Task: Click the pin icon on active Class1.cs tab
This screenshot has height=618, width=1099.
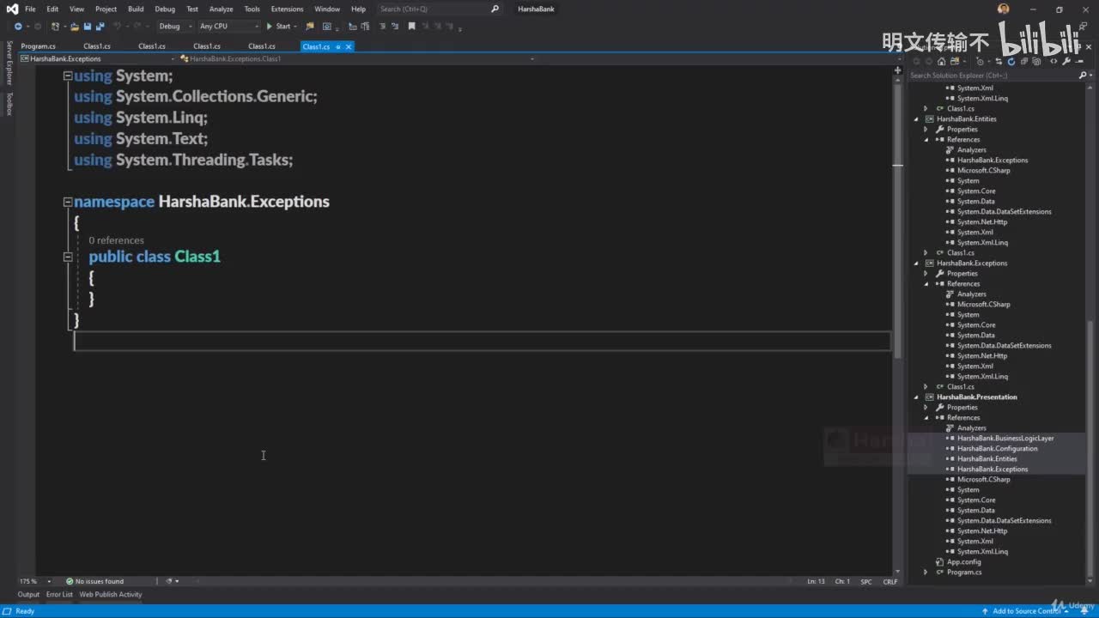Action: (338, 46)
